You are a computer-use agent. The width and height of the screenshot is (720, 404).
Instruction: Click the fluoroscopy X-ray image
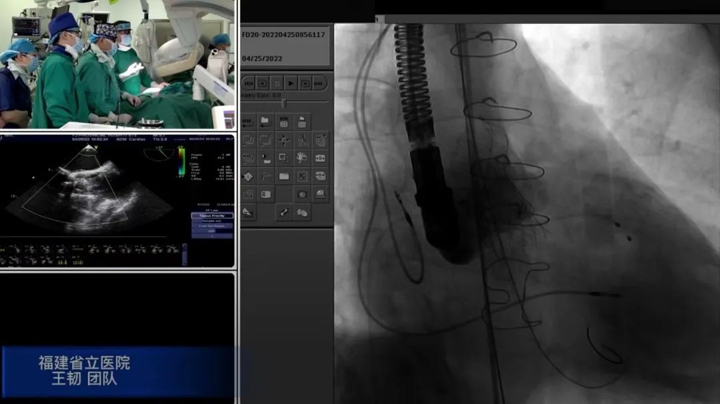tap(527, 213)
